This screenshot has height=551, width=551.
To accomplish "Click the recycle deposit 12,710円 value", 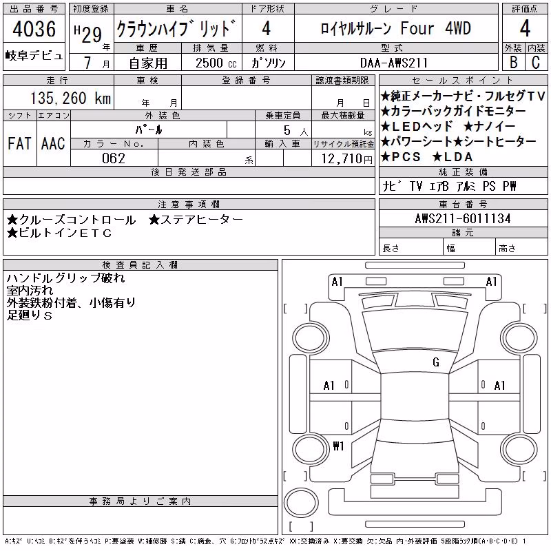I will tap(346, 159).
